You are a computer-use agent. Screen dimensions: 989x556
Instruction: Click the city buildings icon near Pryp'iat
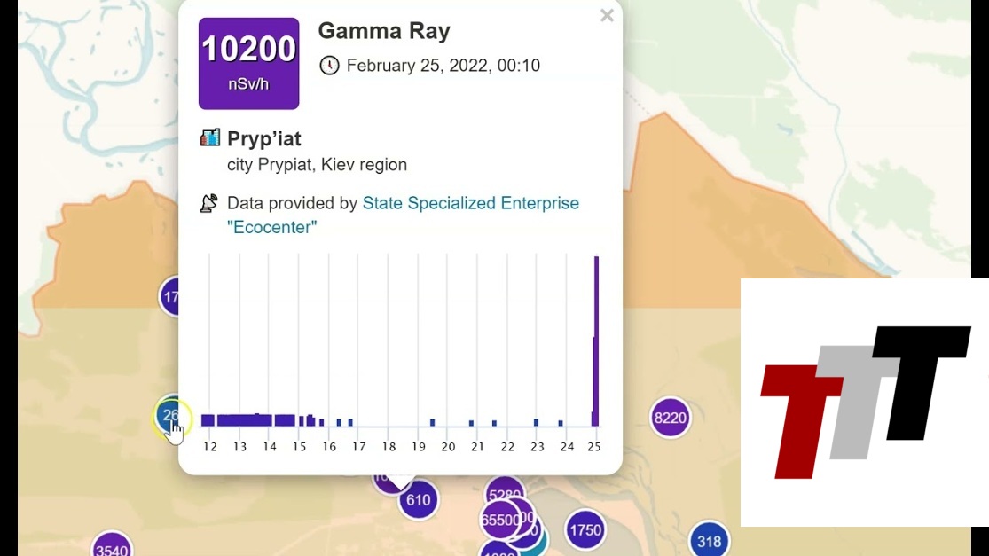tap(210, 138)
